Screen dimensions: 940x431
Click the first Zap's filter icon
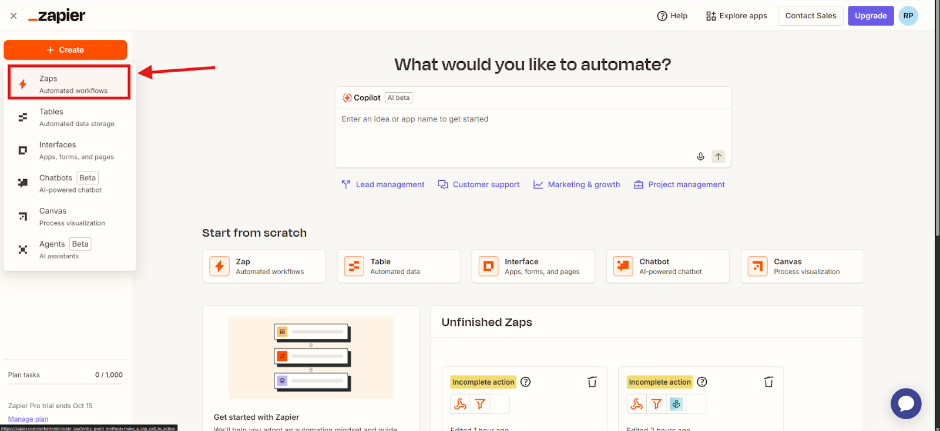480,404
